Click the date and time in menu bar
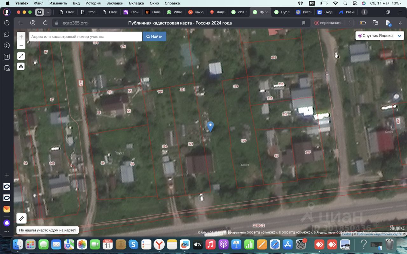407x254 pixels. 386,3
